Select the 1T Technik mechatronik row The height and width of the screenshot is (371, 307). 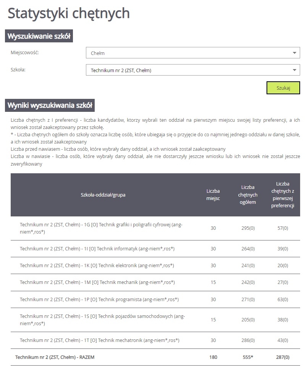(100, 340)
